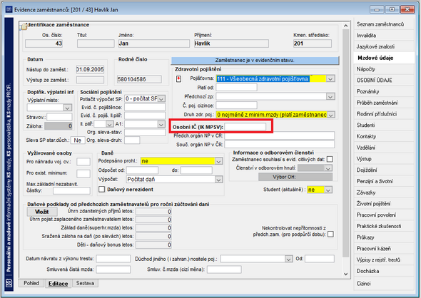Click the Výbor OH button
The height and width of the screenshot is (298, 421).
point(295,177)
